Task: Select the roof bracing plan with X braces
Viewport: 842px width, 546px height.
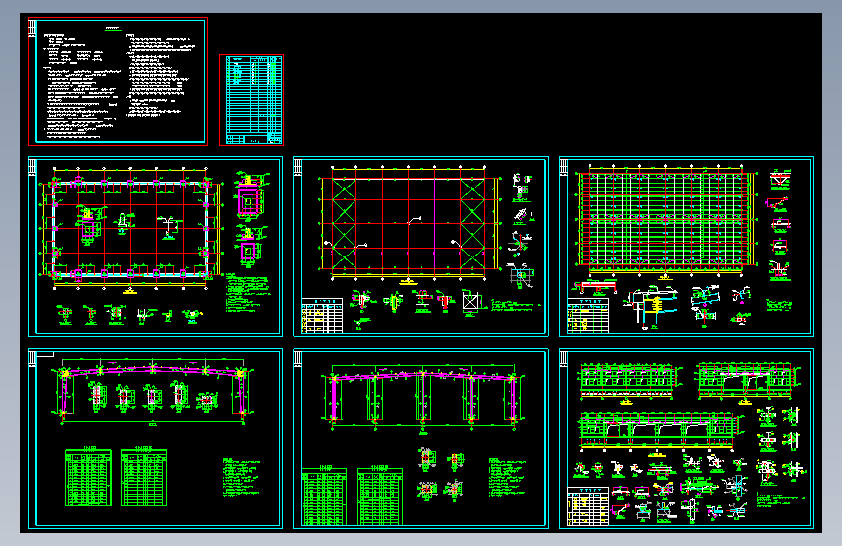Action: [421, 247]
